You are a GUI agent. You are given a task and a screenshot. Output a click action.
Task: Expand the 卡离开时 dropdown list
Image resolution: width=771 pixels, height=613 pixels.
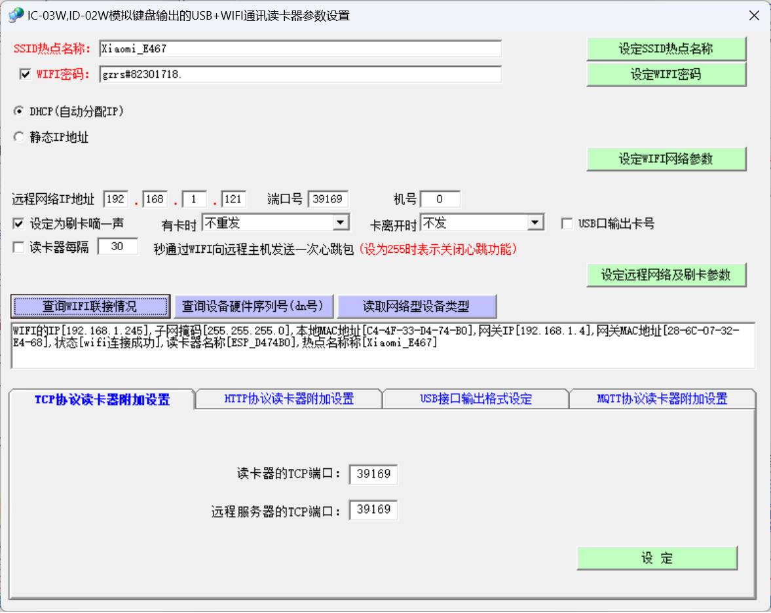coord(535,223)
